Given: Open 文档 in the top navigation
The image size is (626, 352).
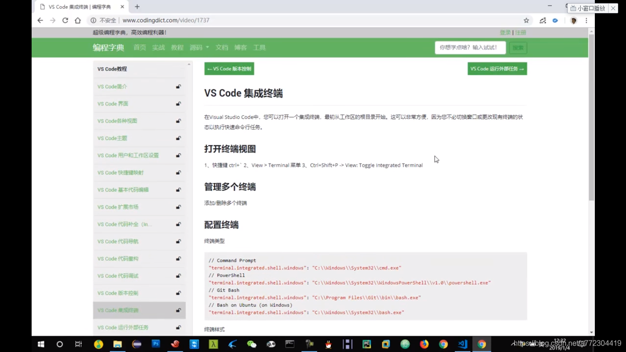Looking at the screenshot, I should pyautogui.click(x=222, y=48).
